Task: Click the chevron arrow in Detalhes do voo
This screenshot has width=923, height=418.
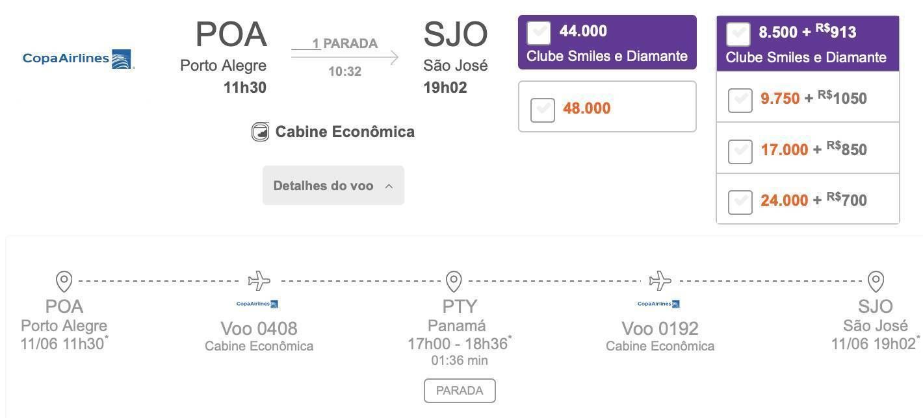Action: coord(389,186)
